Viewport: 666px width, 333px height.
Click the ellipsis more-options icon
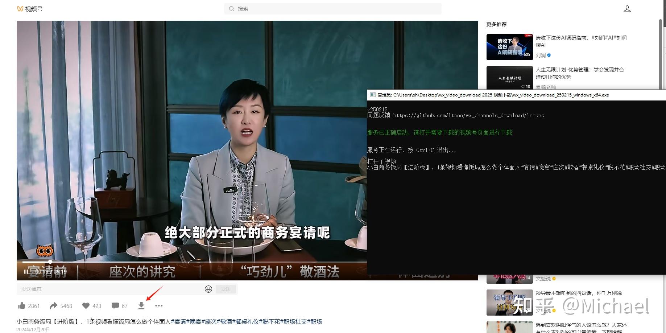[x=159, y=306]
